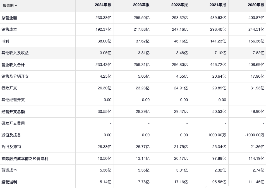Viewport: 266px width, 188px height.
Task: Select the 销售成本 row label
Action: click(9, 29)
